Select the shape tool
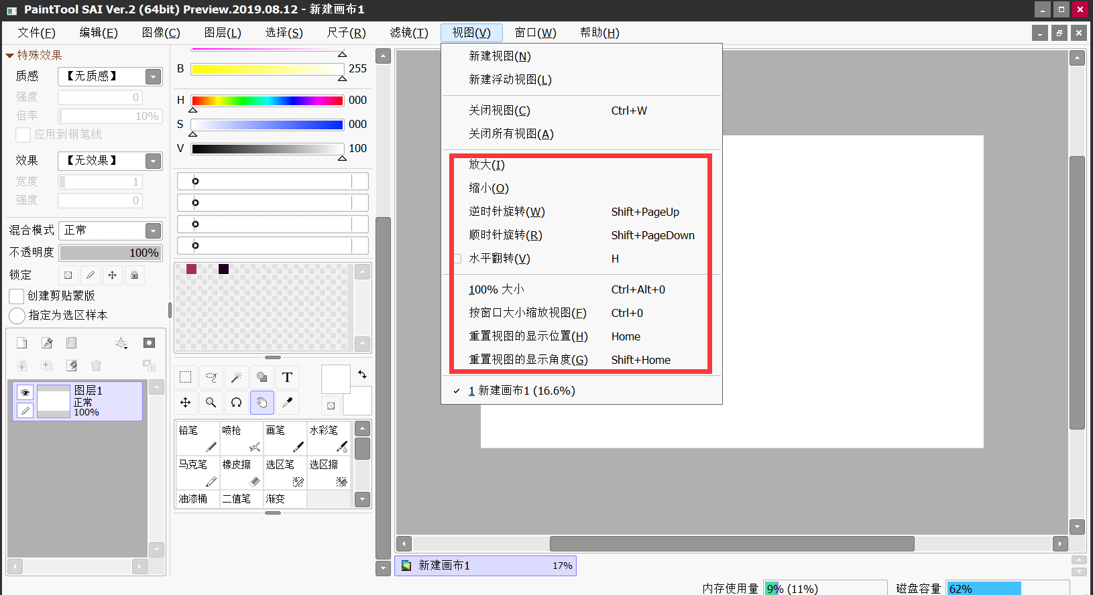 point(262,377)
